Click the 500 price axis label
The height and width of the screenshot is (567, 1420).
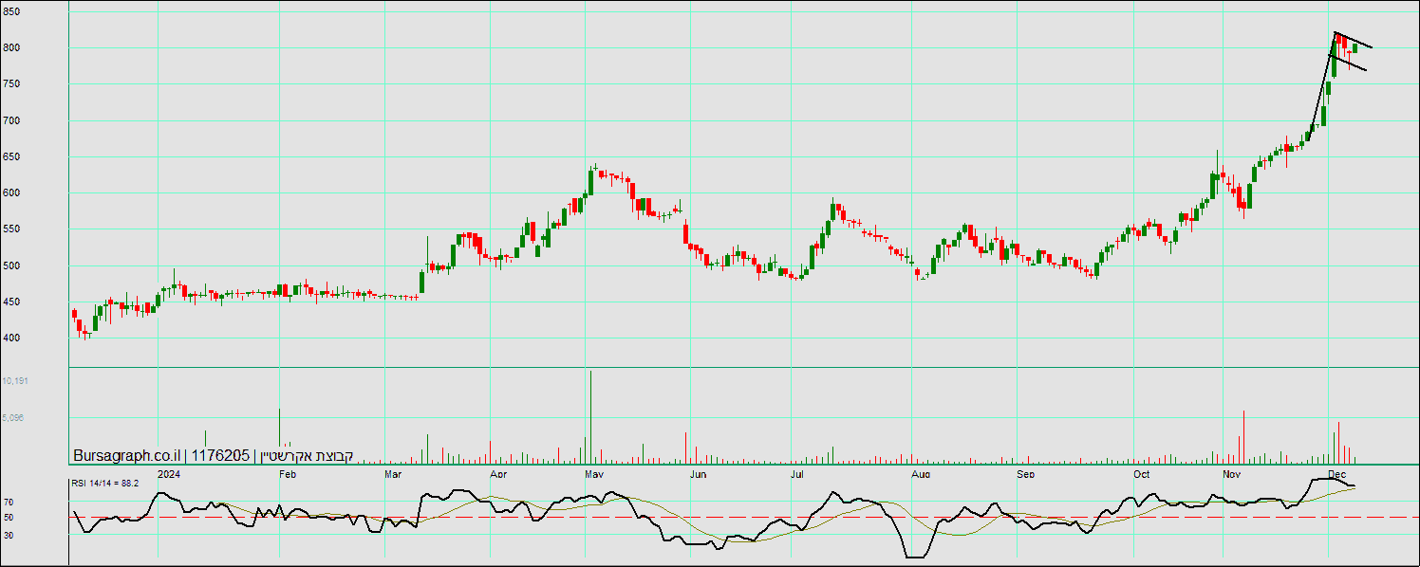[x=10, y=266]
